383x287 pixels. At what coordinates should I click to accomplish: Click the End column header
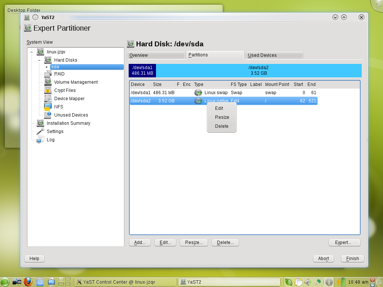(312, 84)
